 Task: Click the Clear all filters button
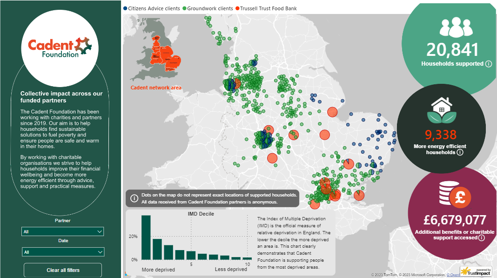point(63,270)
